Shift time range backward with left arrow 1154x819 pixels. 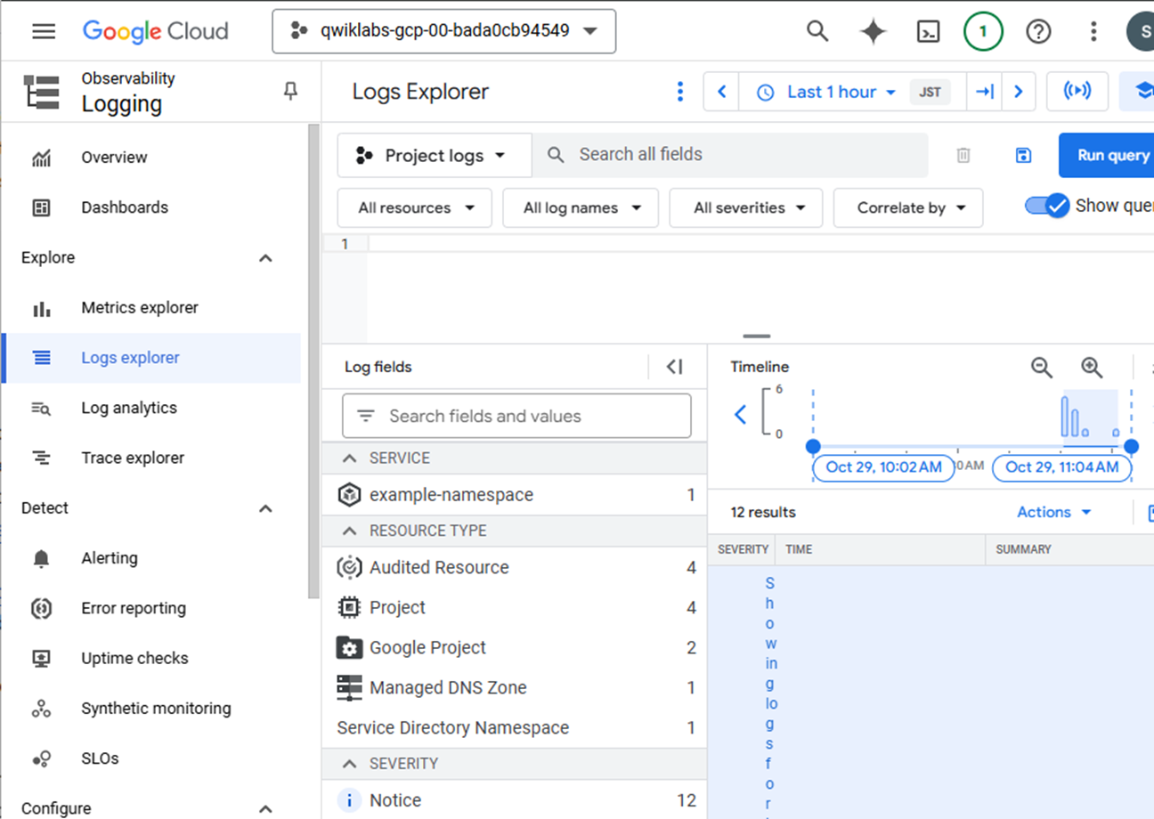coord(722,92)
